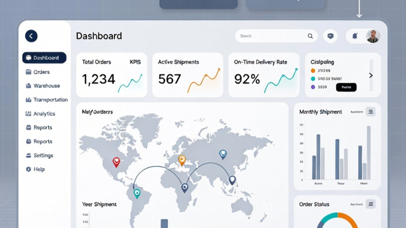
Task: Open Order Status hamburger menu
Action: click(371, 204)
